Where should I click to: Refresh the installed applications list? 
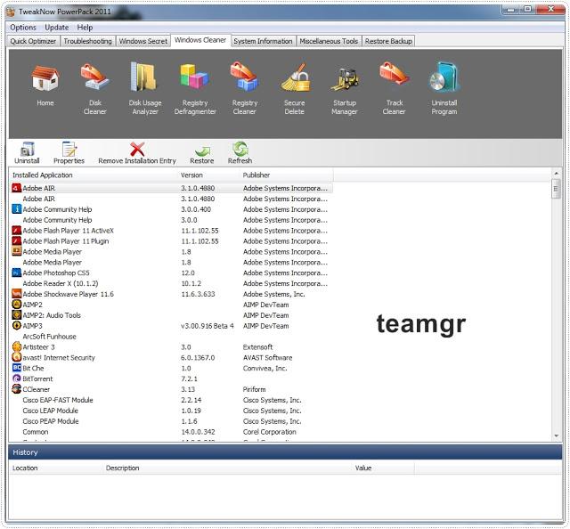tap(240, 152)
